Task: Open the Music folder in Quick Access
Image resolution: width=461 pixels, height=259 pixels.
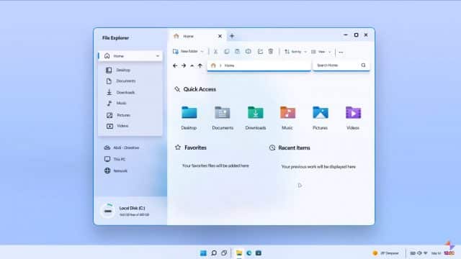Action: [x=287, y=117]
